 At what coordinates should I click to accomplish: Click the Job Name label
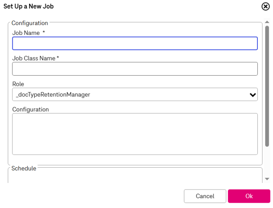point(26,33)
